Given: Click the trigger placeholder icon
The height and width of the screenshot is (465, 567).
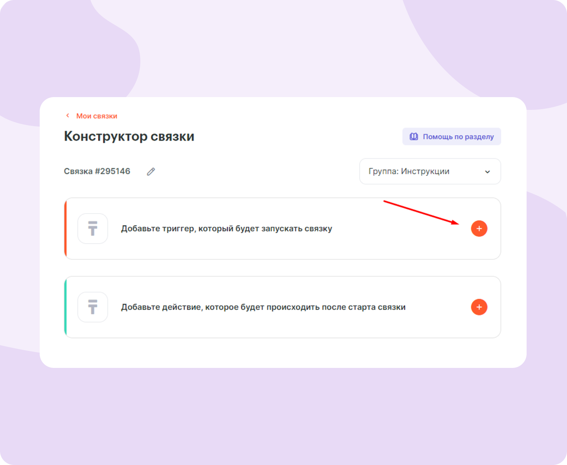Looking at the screenshot, I should click(x=93, y=229).
